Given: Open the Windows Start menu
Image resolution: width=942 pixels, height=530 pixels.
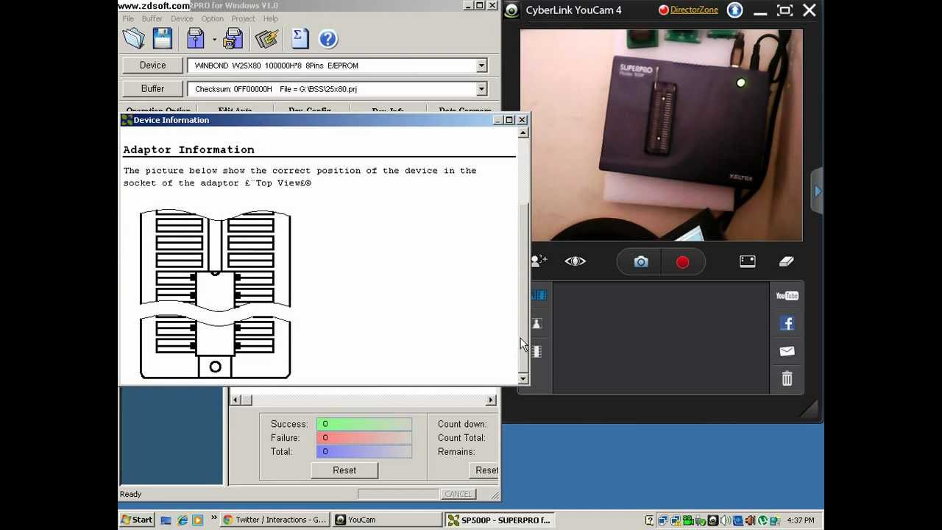Looking at the screenshot, I should coord(138,520).
